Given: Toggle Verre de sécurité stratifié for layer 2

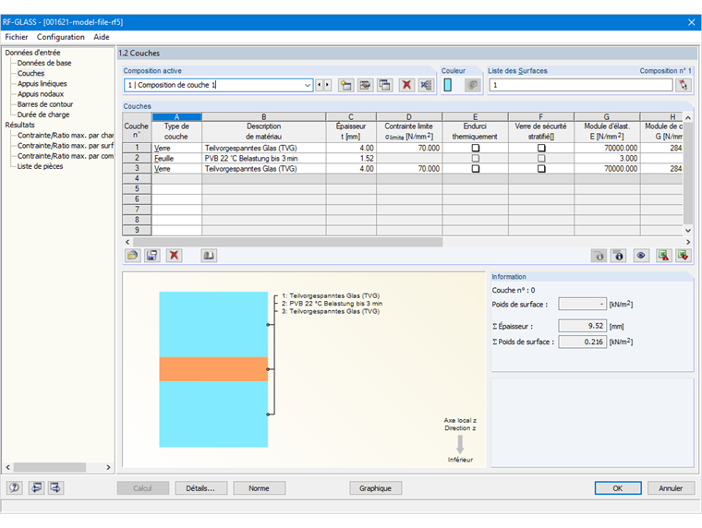Looking at the screenshot, I should [x=541, y=159].
